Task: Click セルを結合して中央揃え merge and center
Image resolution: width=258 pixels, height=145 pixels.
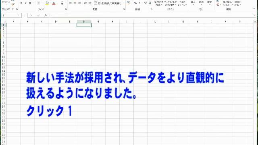Action: (108, 3)
